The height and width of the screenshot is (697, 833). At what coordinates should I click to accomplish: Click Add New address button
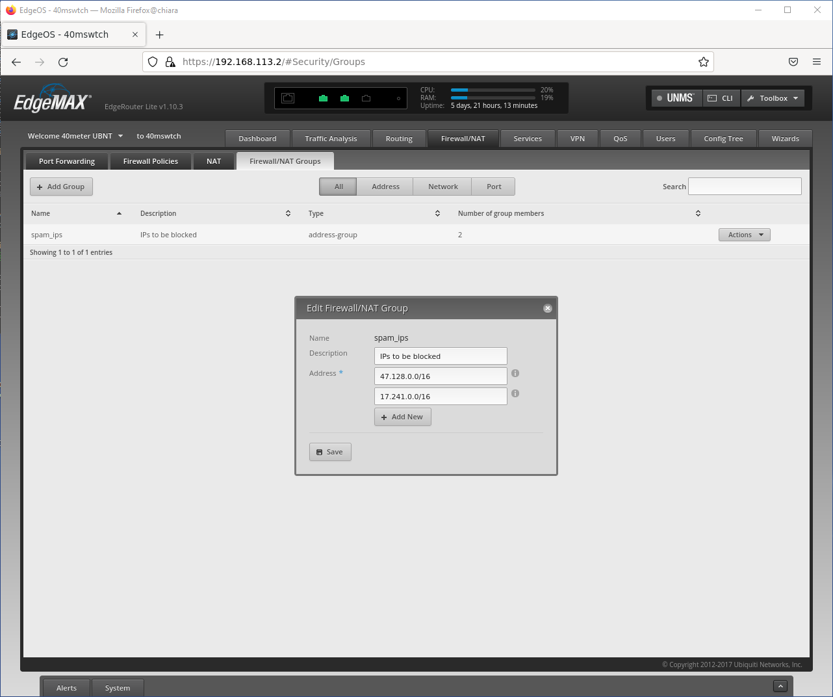(x=402, y=417)
